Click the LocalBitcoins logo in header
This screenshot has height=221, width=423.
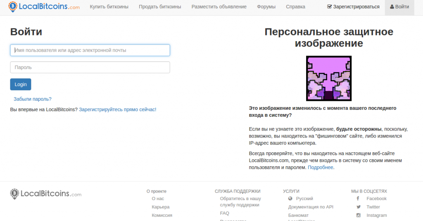[44, 7]
